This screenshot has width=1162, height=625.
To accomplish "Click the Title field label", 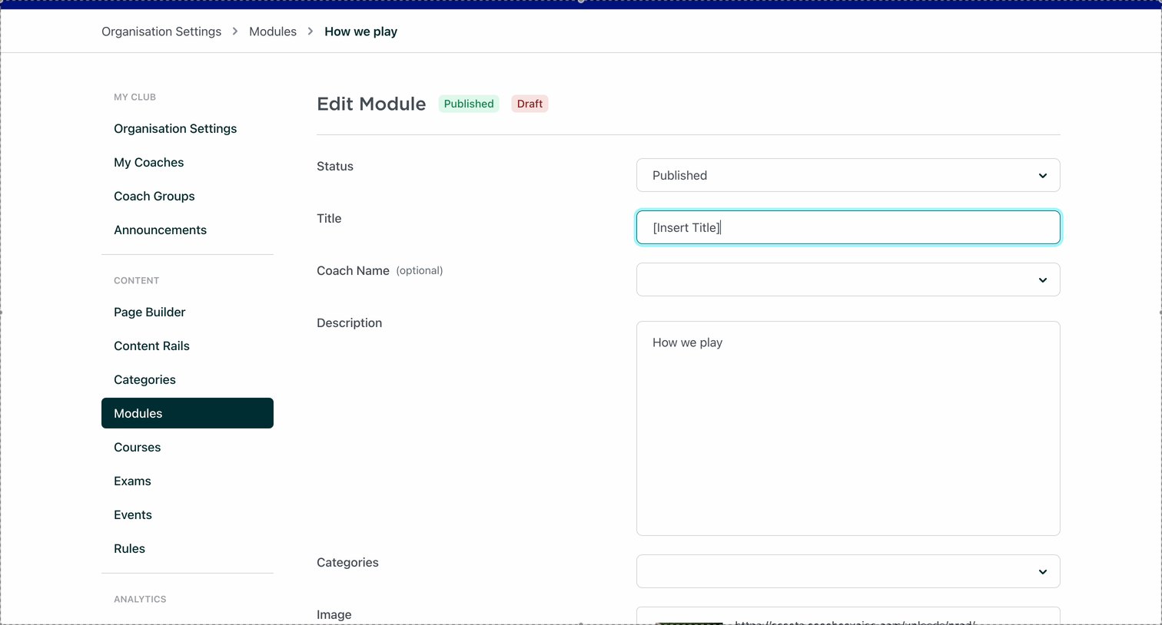I will 329,219.
